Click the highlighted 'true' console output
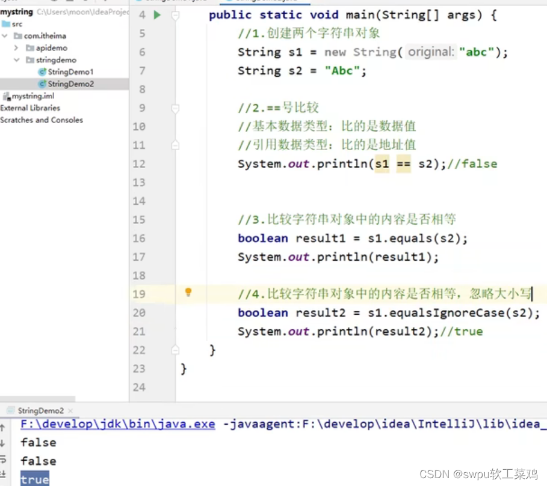Viewport: 547px width, 486px height. 35,479
